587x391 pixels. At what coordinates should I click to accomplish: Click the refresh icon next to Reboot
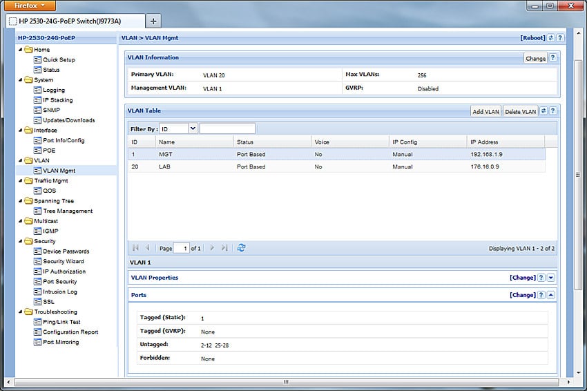[x=550, y=38]
